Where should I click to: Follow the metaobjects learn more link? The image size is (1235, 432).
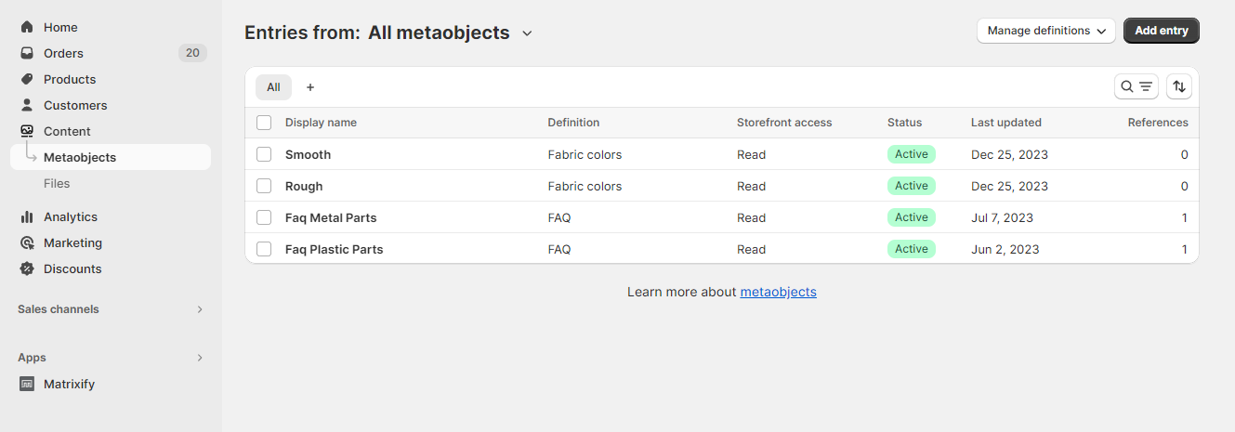[x=778, y=292]
